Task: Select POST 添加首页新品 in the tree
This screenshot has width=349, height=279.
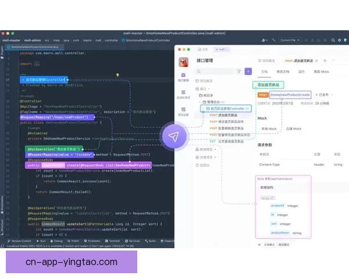Action: 223,115
